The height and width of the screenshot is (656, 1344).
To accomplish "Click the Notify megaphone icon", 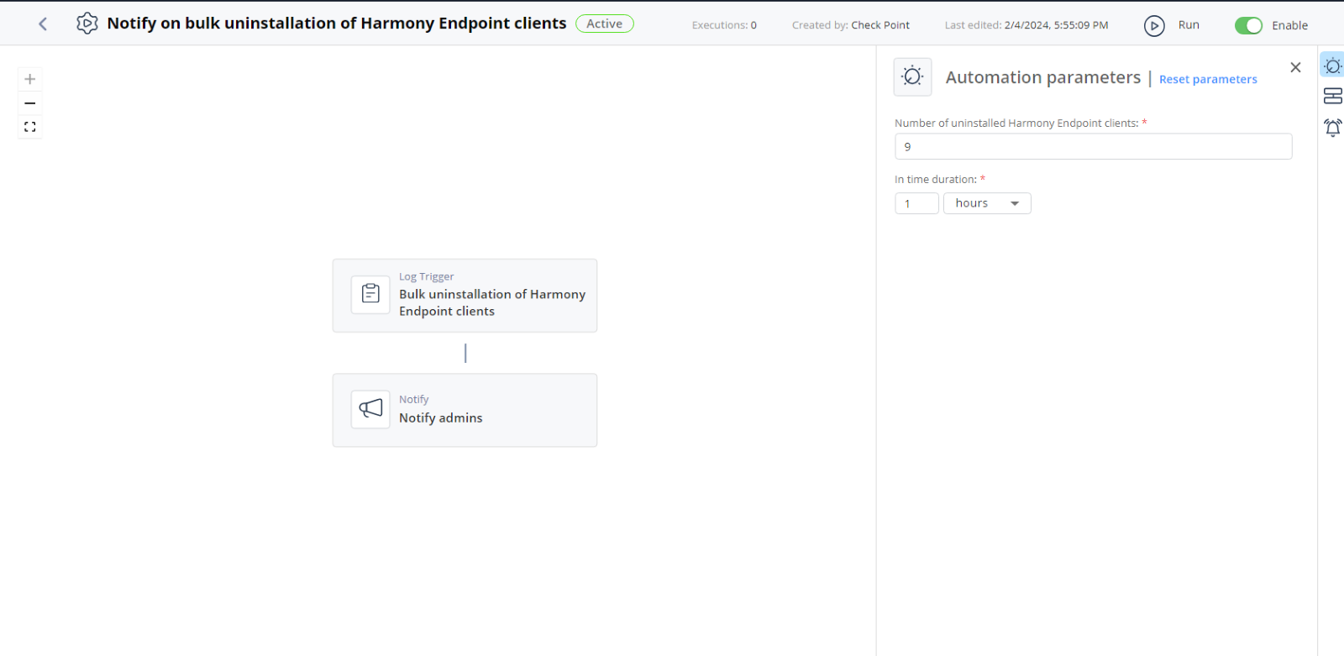I will click(x=370, y=409).
